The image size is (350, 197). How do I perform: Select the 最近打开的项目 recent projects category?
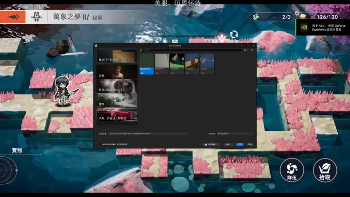[117, 56]
